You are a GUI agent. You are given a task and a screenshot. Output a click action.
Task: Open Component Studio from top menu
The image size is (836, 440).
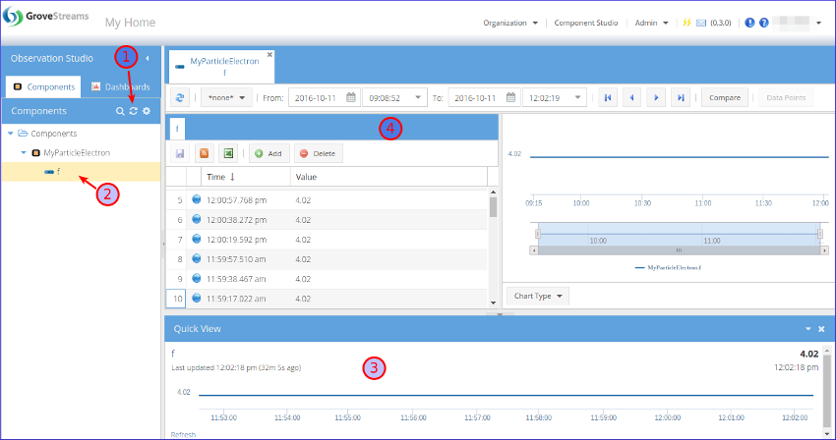588,23
